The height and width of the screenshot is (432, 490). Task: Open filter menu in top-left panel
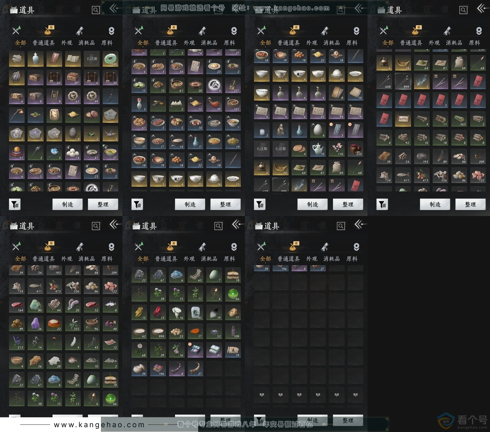click(x=15, y=205)
